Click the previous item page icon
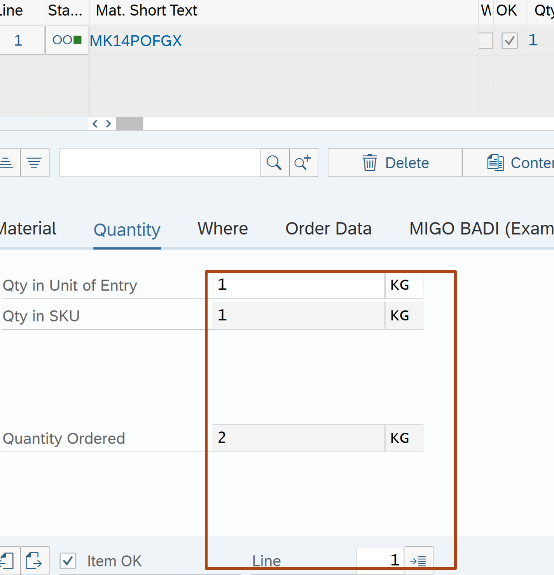Screen dimensions: 554x575 [8, 561]
